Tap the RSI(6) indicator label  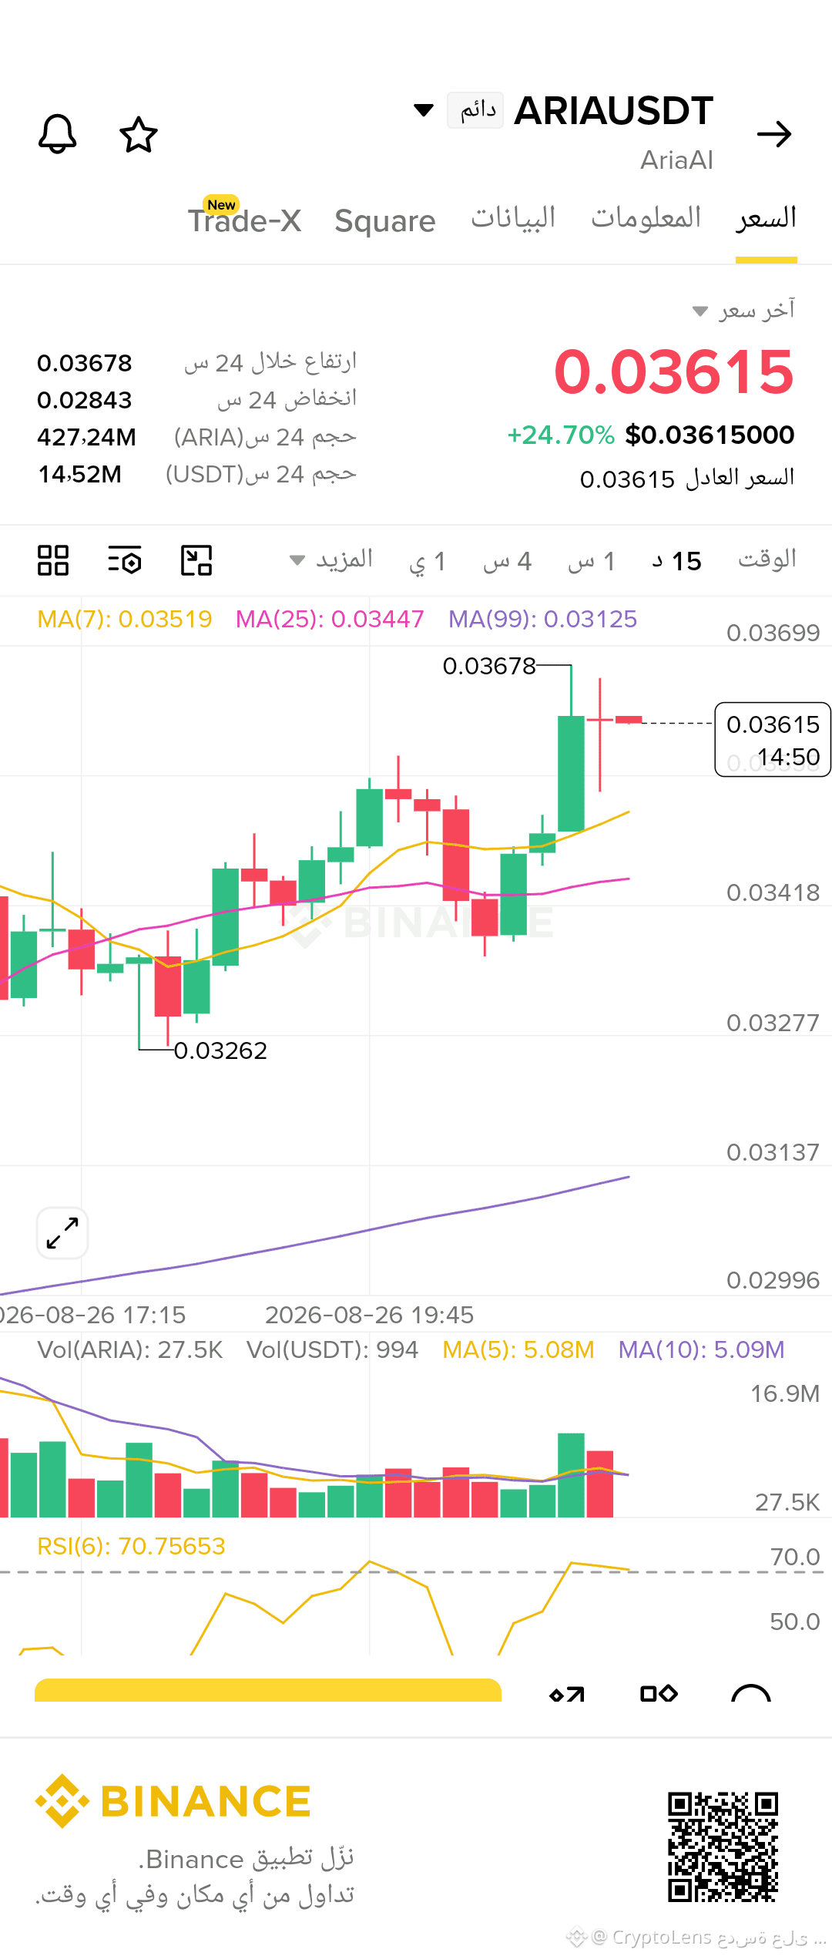pos(132,1546)
